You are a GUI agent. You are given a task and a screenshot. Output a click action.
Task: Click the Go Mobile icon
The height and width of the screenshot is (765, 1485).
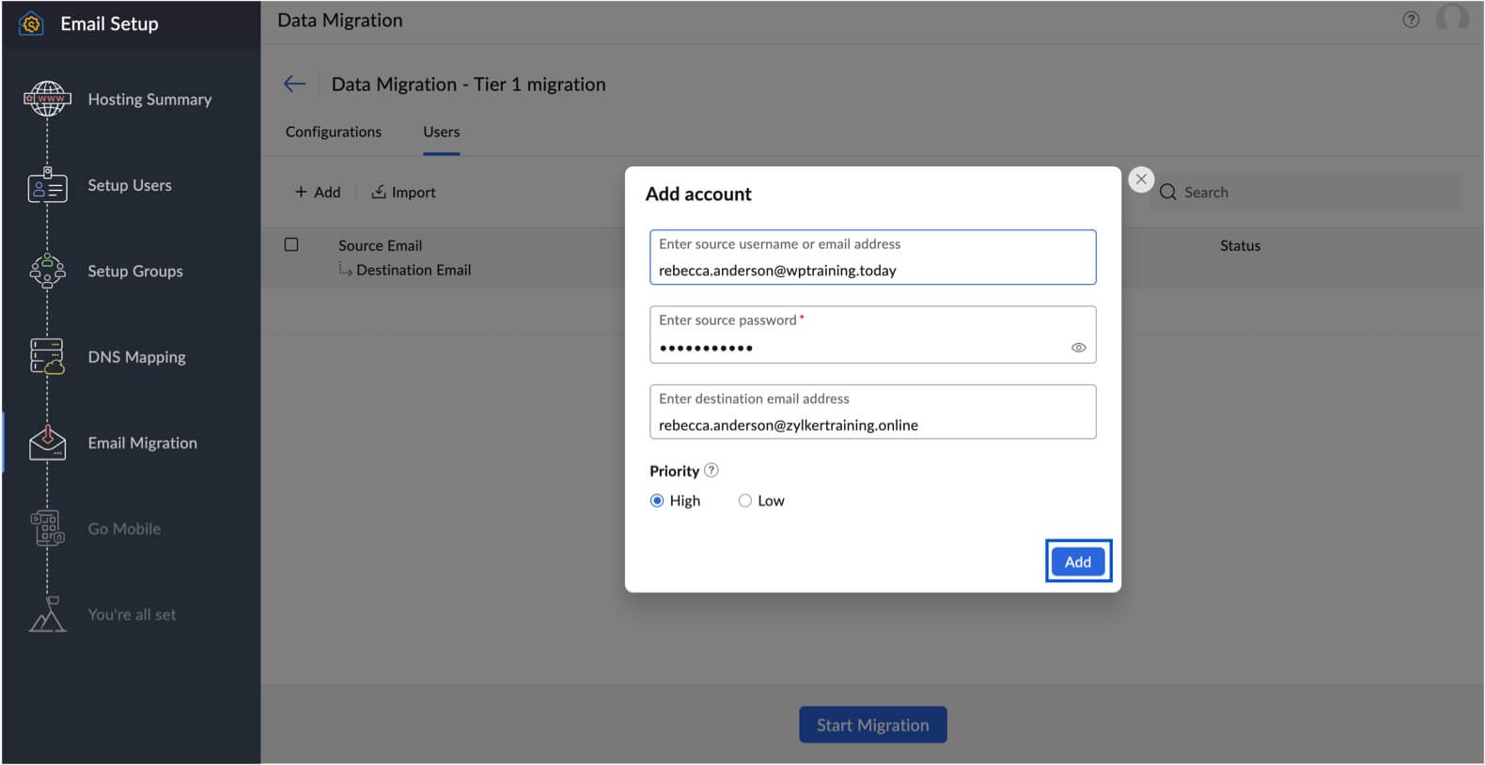tap(47, 528)
